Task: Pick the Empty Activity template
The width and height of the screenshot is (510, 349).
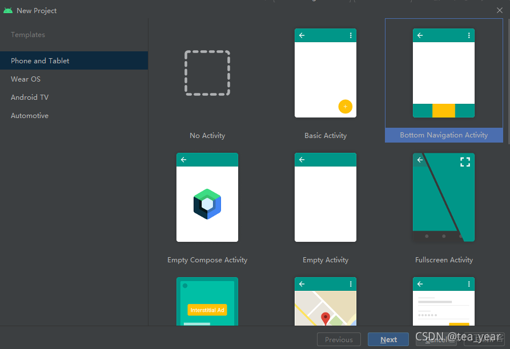Action: point(326,197)
